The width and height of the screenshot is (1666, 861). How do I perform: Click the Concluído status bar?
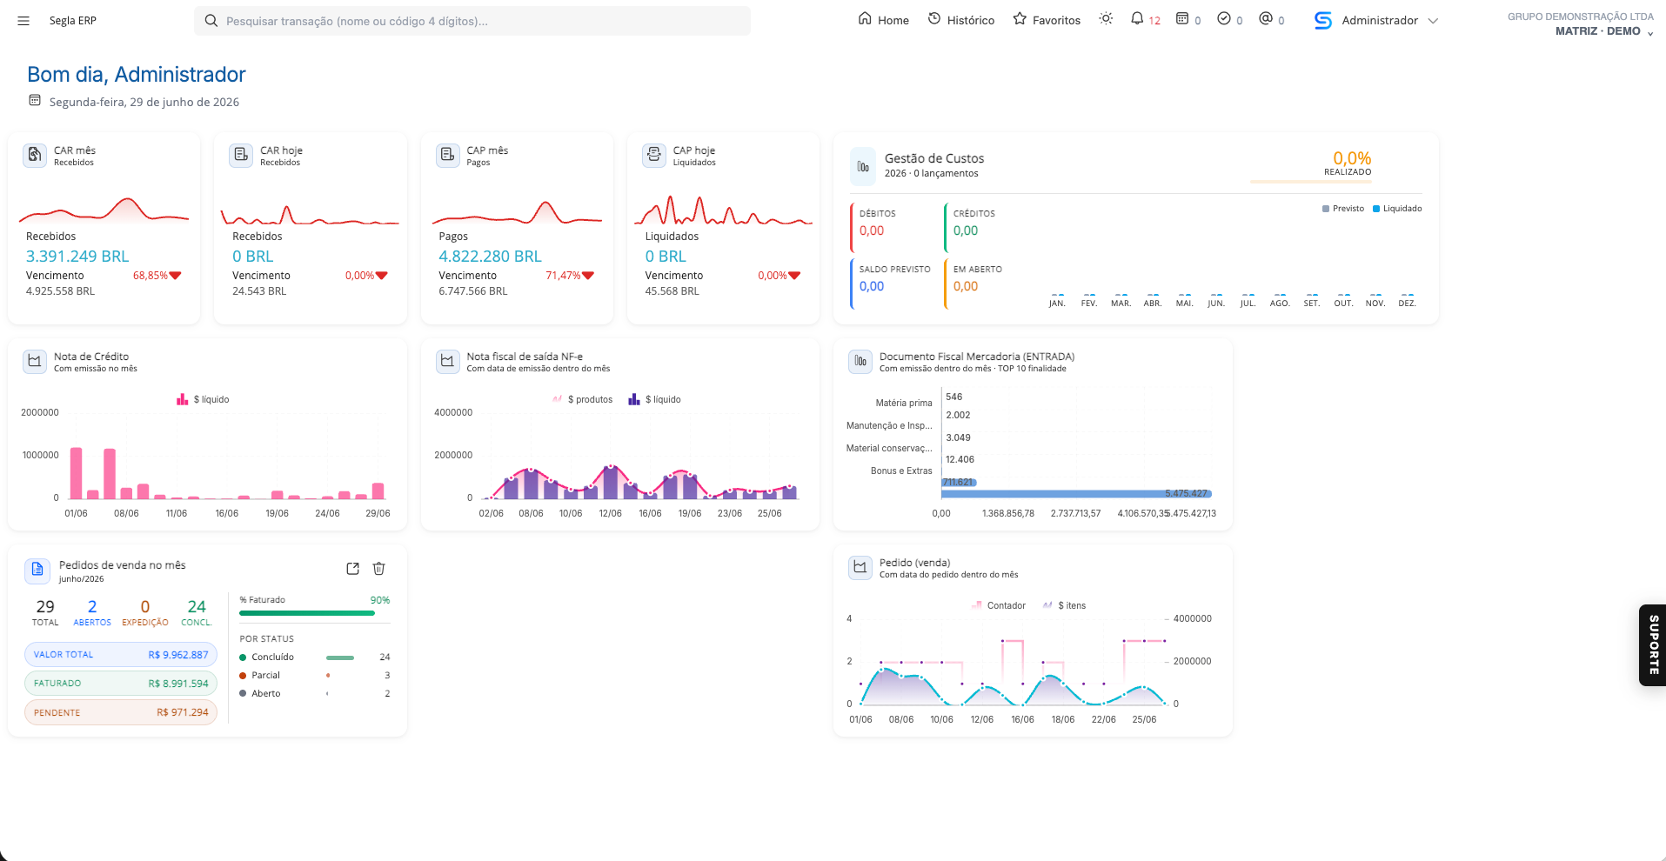340,657
